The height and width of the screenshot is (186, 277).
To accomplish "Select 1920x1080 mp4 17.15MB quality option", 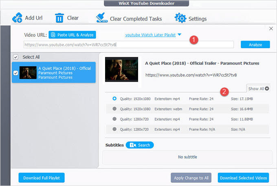I will (114, 98).
